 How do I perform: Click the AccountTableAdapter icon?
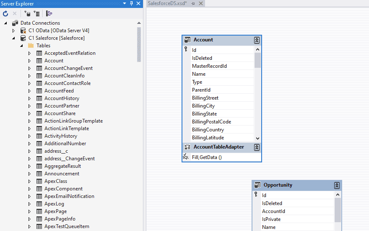click(187, 147)
